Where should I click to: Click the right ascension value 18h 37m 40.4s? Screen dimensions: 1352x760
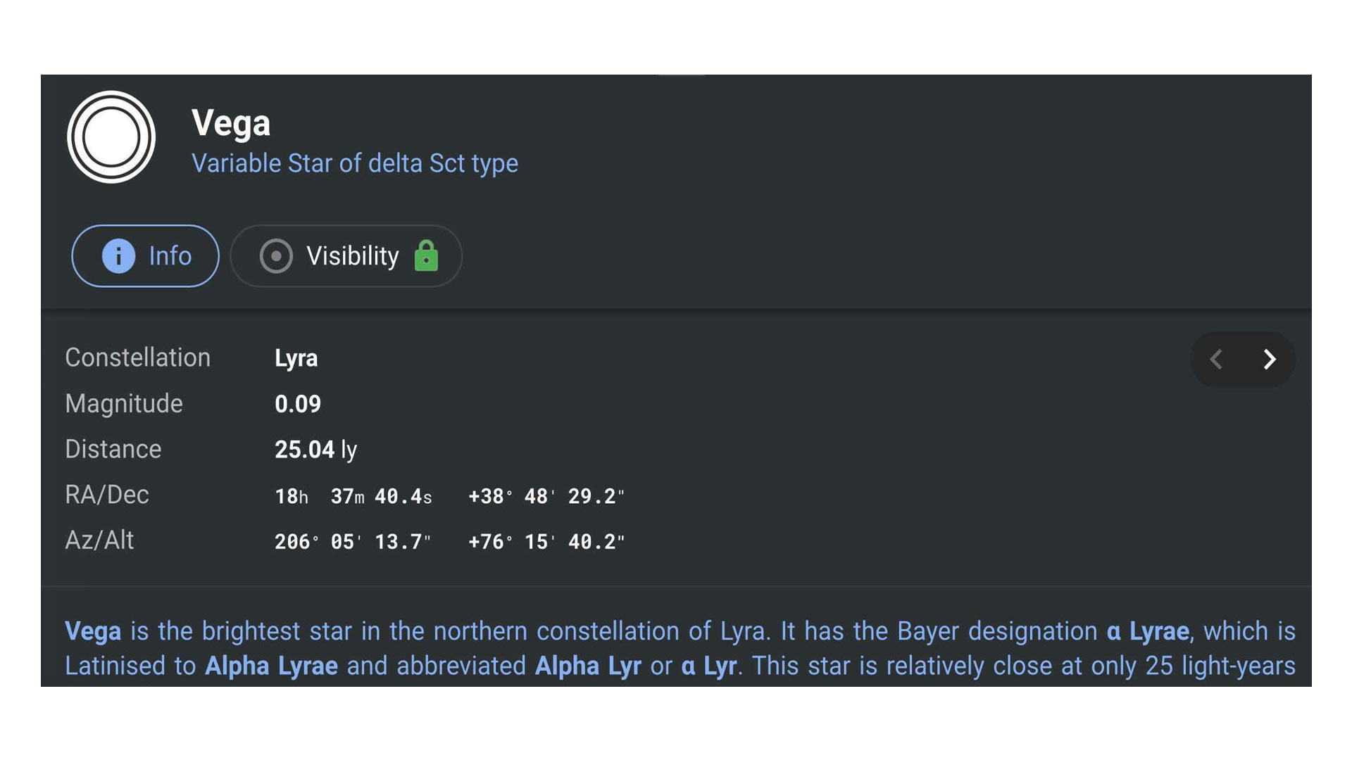point(353,497)
